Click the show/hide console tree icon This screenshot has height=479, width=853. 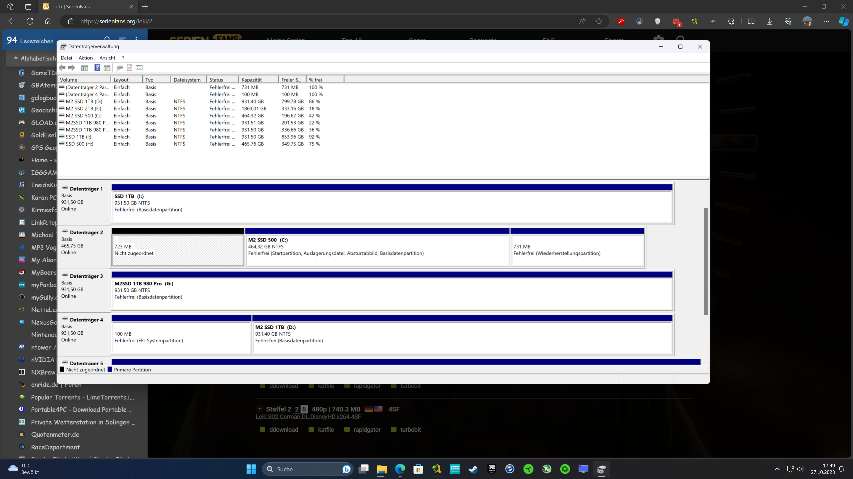coord(85,68)
